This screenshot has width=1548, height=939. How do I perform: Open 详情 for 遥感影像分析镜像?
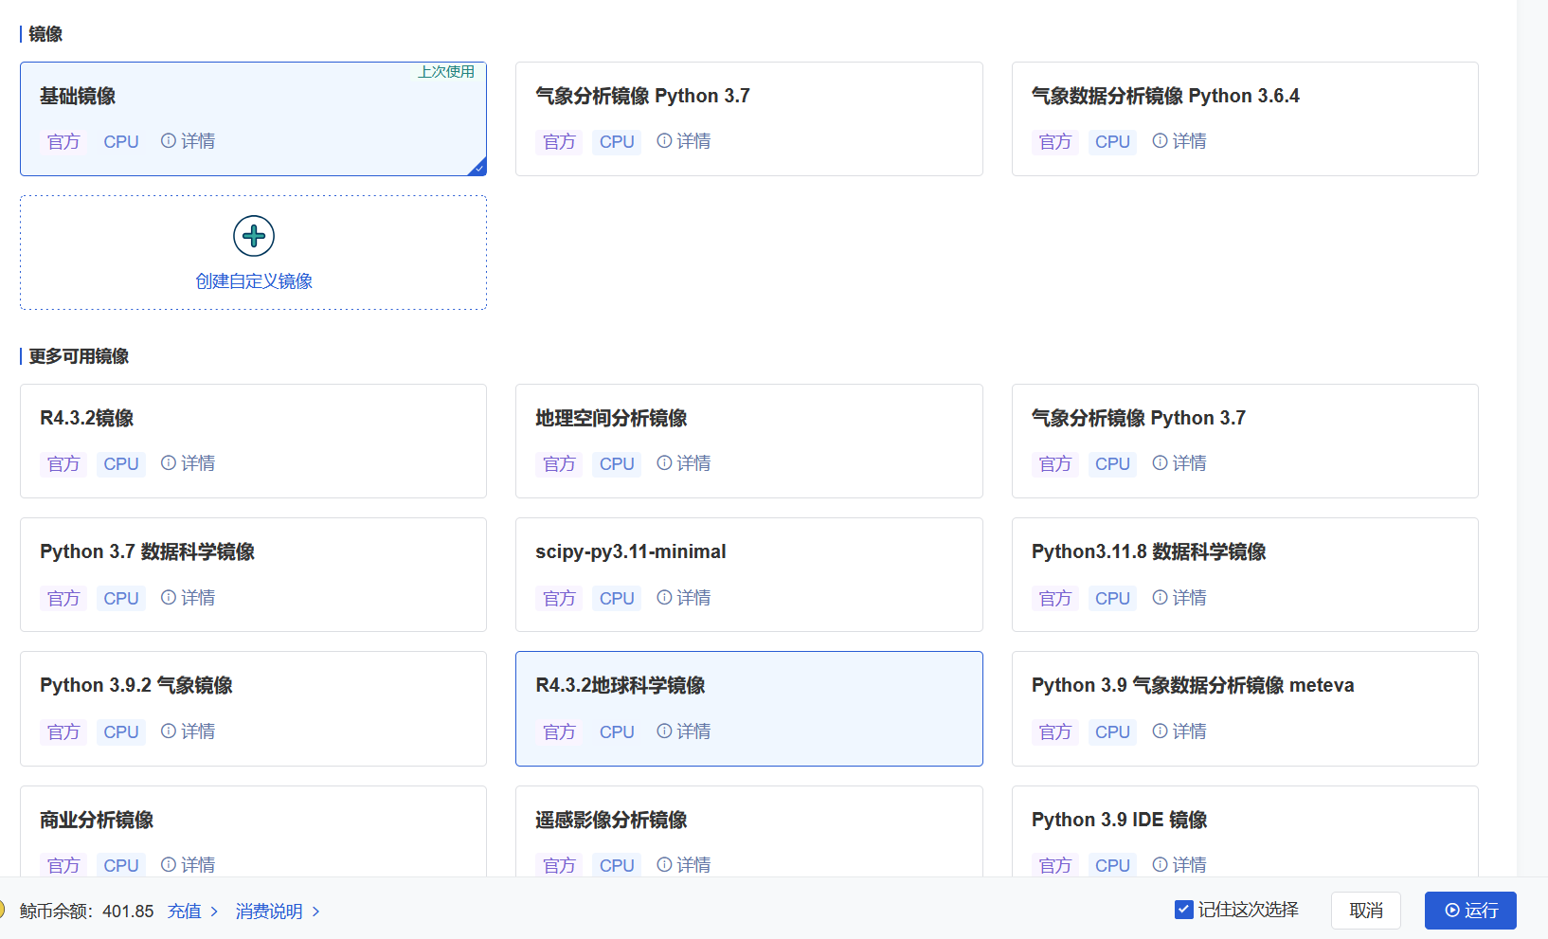684,865
